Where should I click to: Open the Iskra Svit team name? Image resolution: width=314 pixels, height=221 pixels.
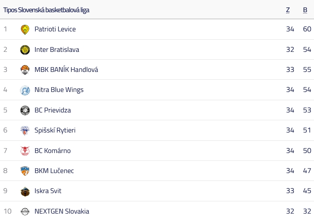click(x=48, y=191)
